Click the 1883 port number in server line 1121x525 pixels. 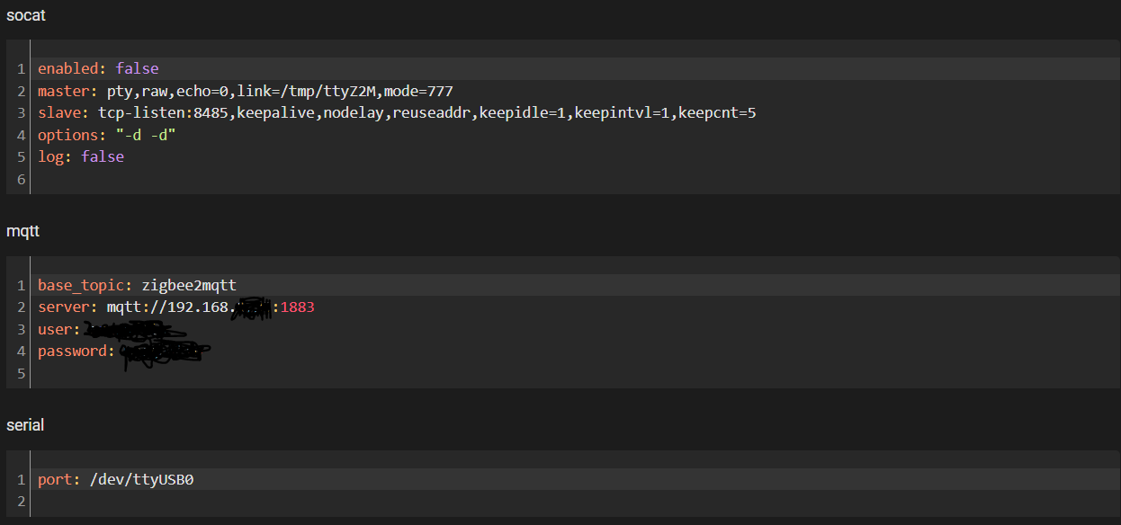pos(297,307)
